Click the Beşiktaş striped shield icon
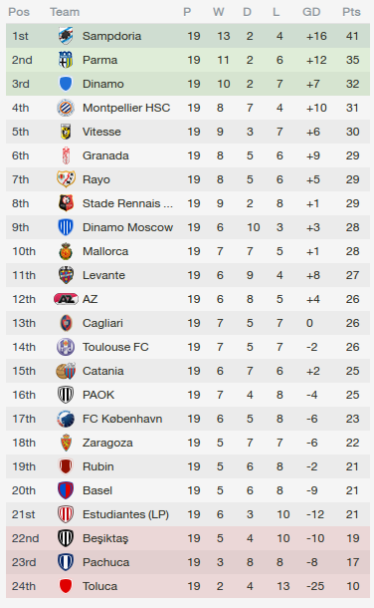 pos(66,538)
